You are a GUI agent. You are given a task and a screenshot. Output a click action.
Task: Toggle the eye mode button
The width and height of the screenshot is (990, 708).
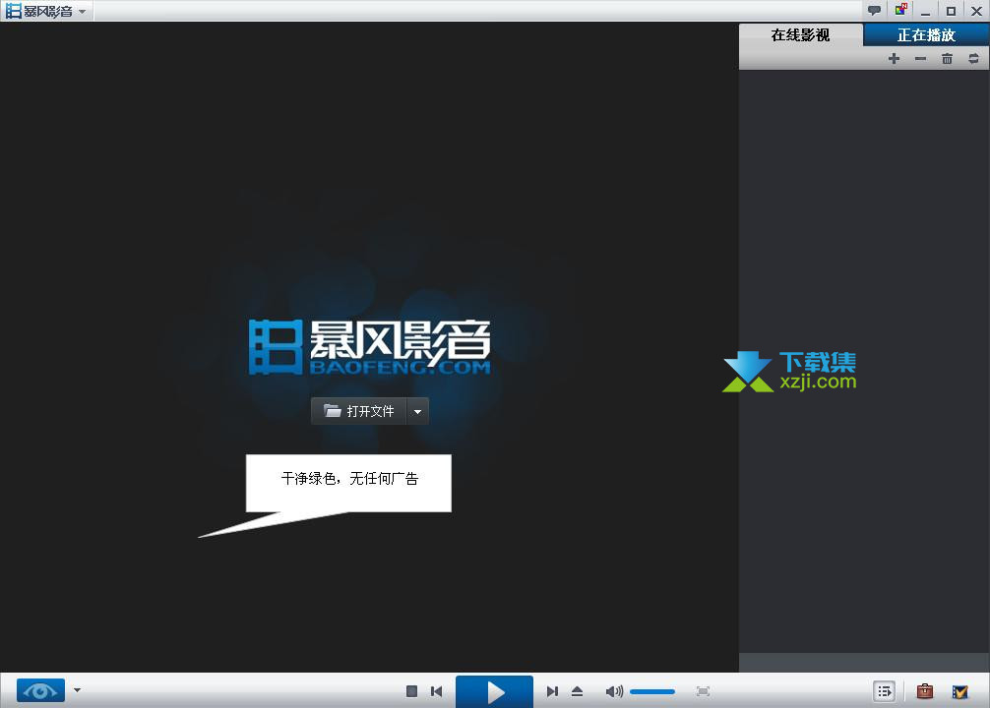pos(40,690)
